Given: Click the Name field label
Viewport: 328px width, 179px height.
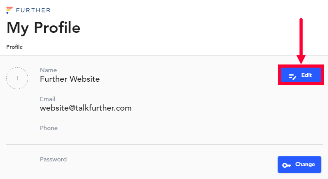Looking at the screenshot, I should pyautogui.click(x=48, y=70).
